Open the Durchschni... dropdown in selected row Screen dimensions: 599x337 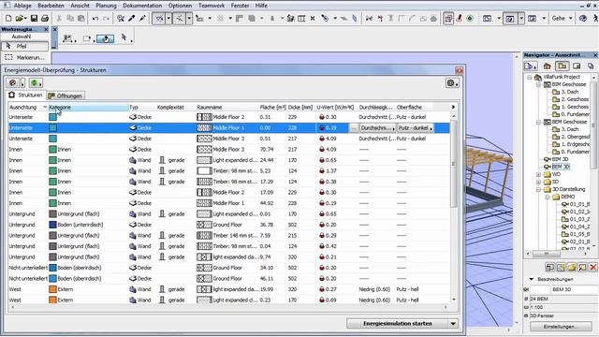pos(378,128)
